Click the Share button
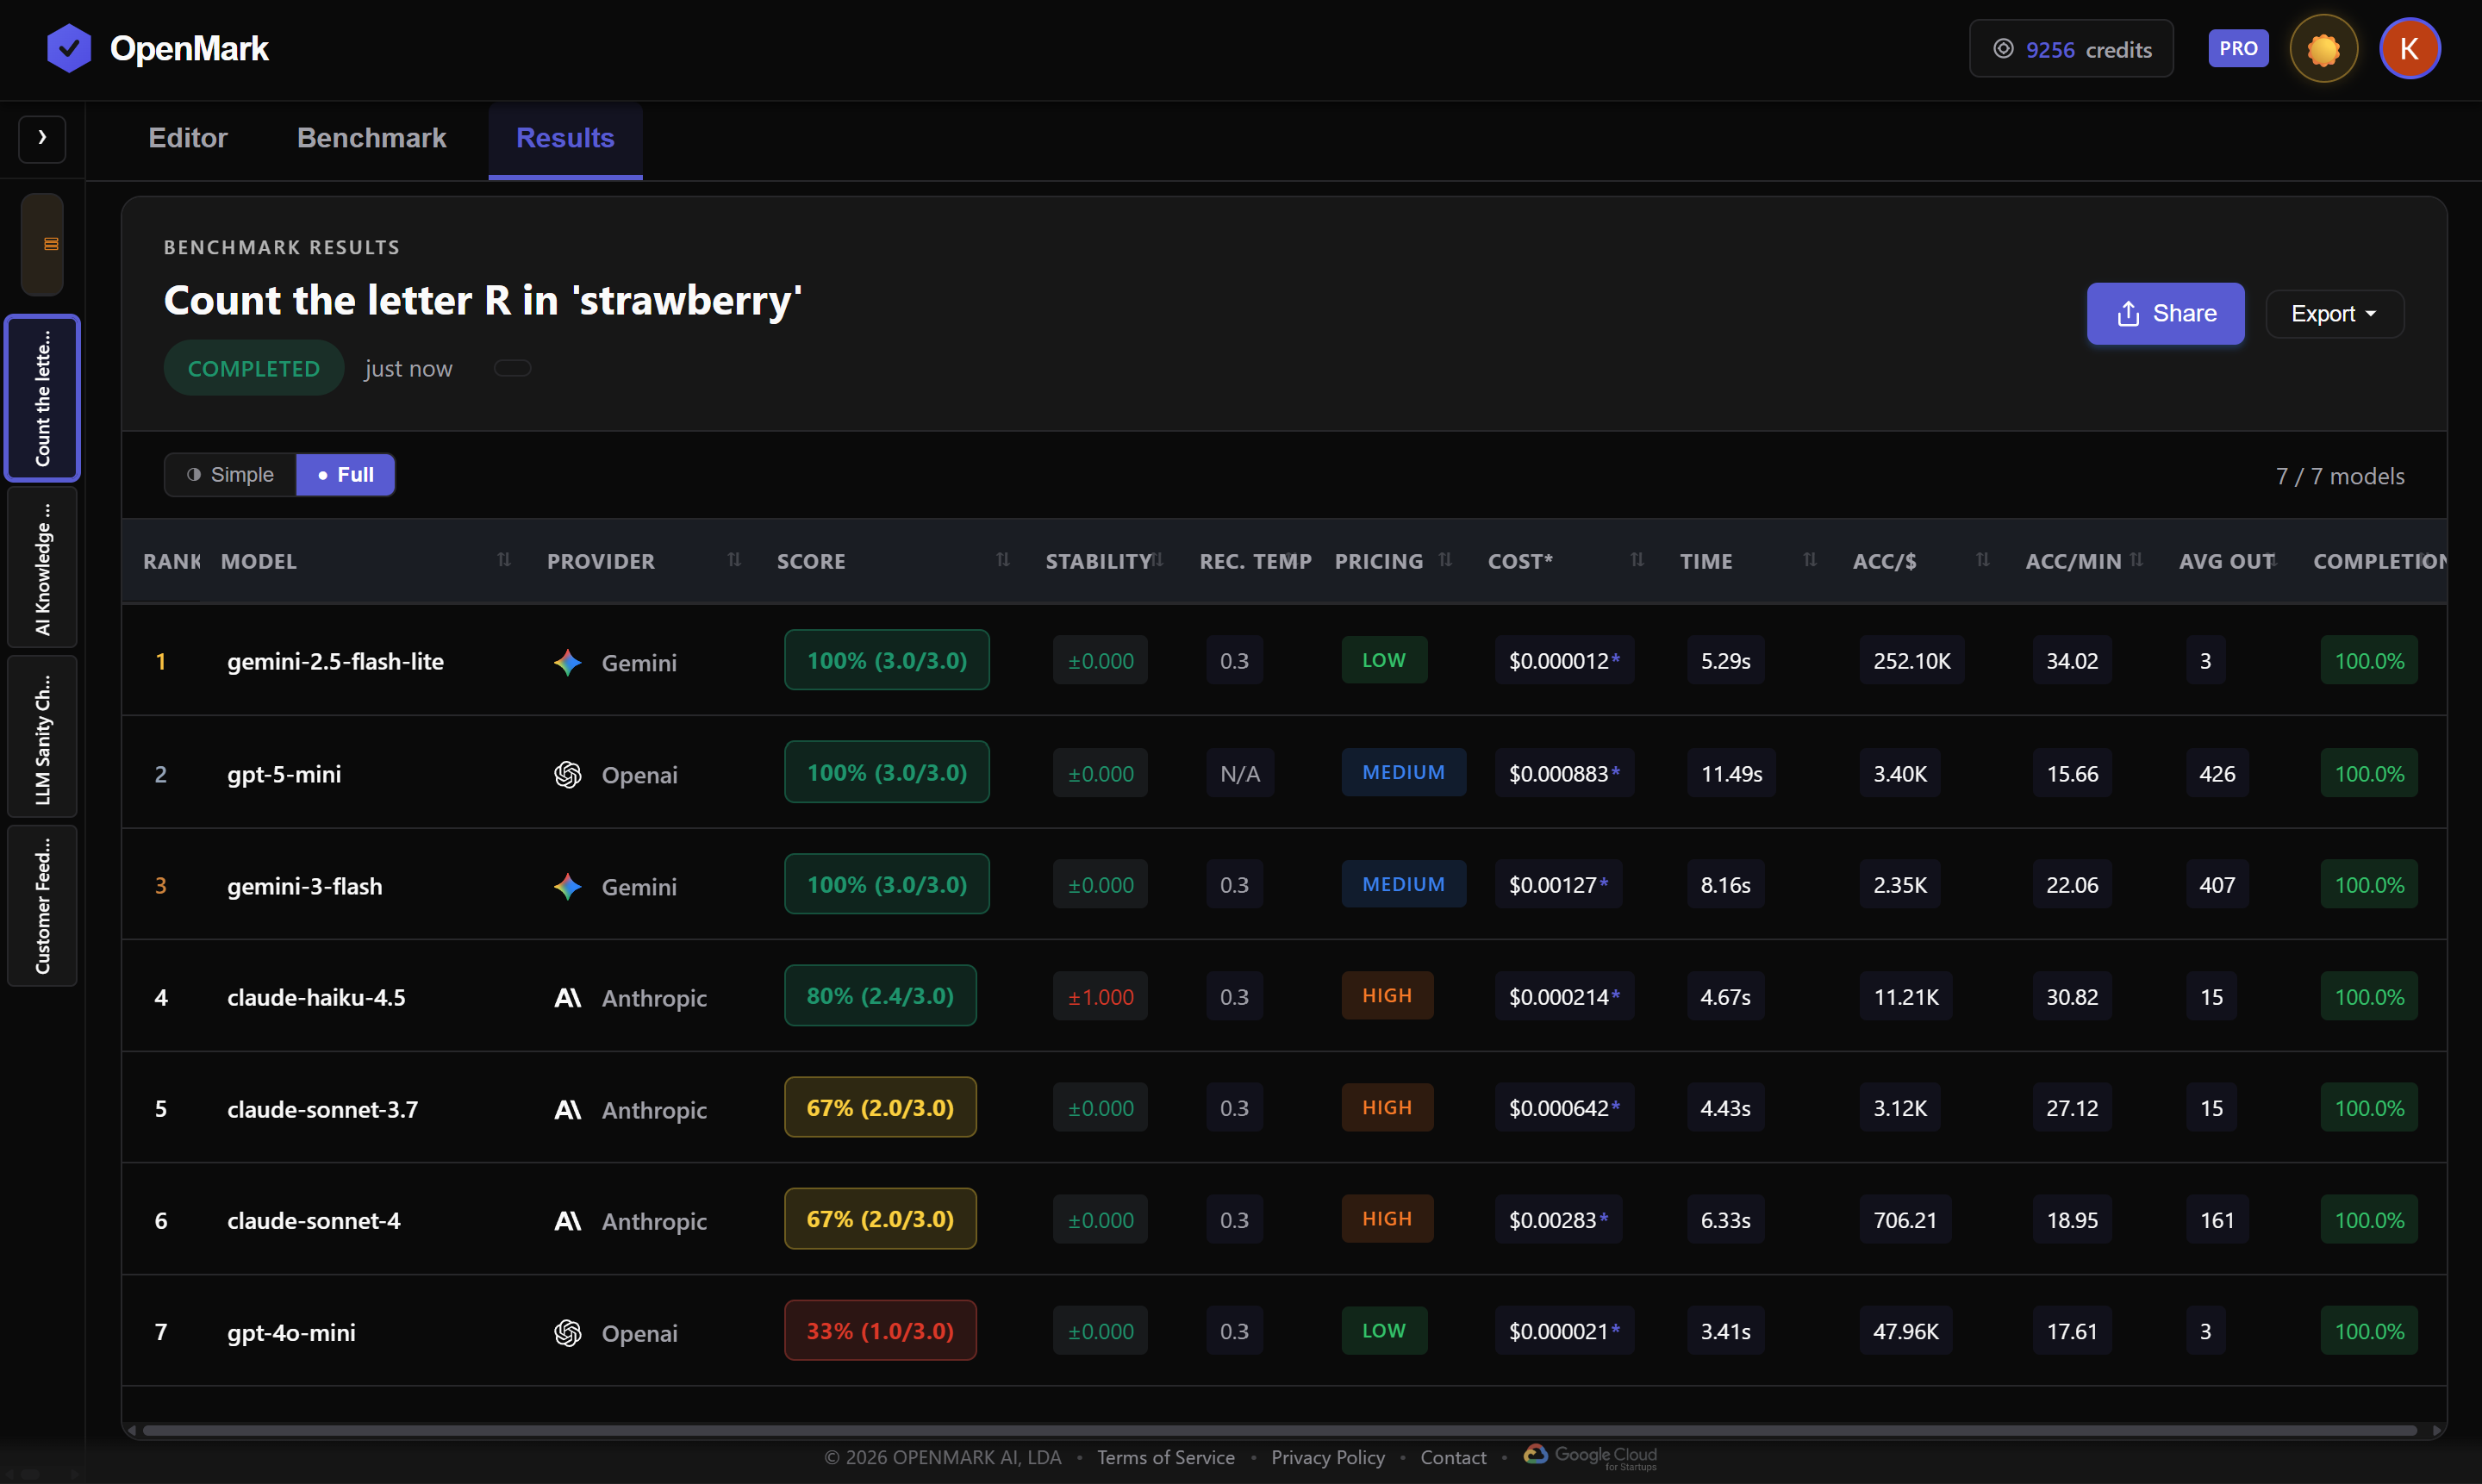Image resolution: width=2482 pixels, height=1484 pixels. [2165, 313]
